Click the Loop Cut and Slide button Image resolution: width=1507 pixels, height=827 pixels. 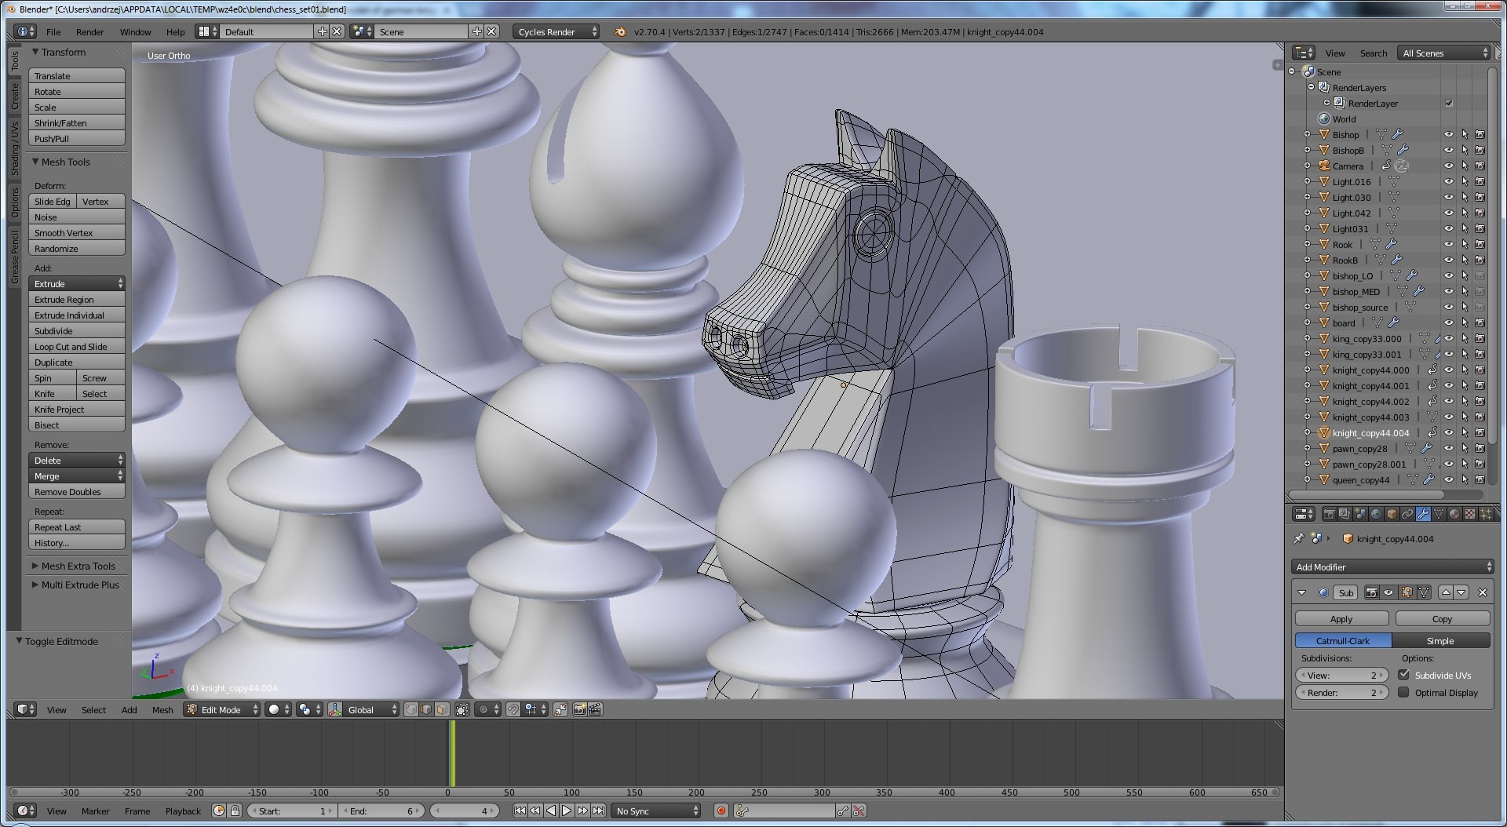pyautogui.click(x=77, y=346)
